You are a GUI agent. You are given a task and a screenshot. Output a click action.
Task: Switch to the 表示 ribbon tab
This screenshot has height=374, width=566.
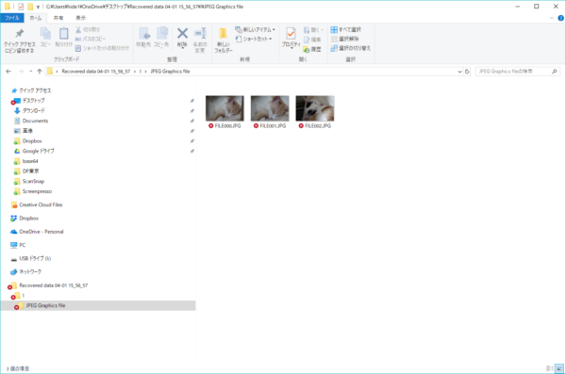click(x=80, y=18)
